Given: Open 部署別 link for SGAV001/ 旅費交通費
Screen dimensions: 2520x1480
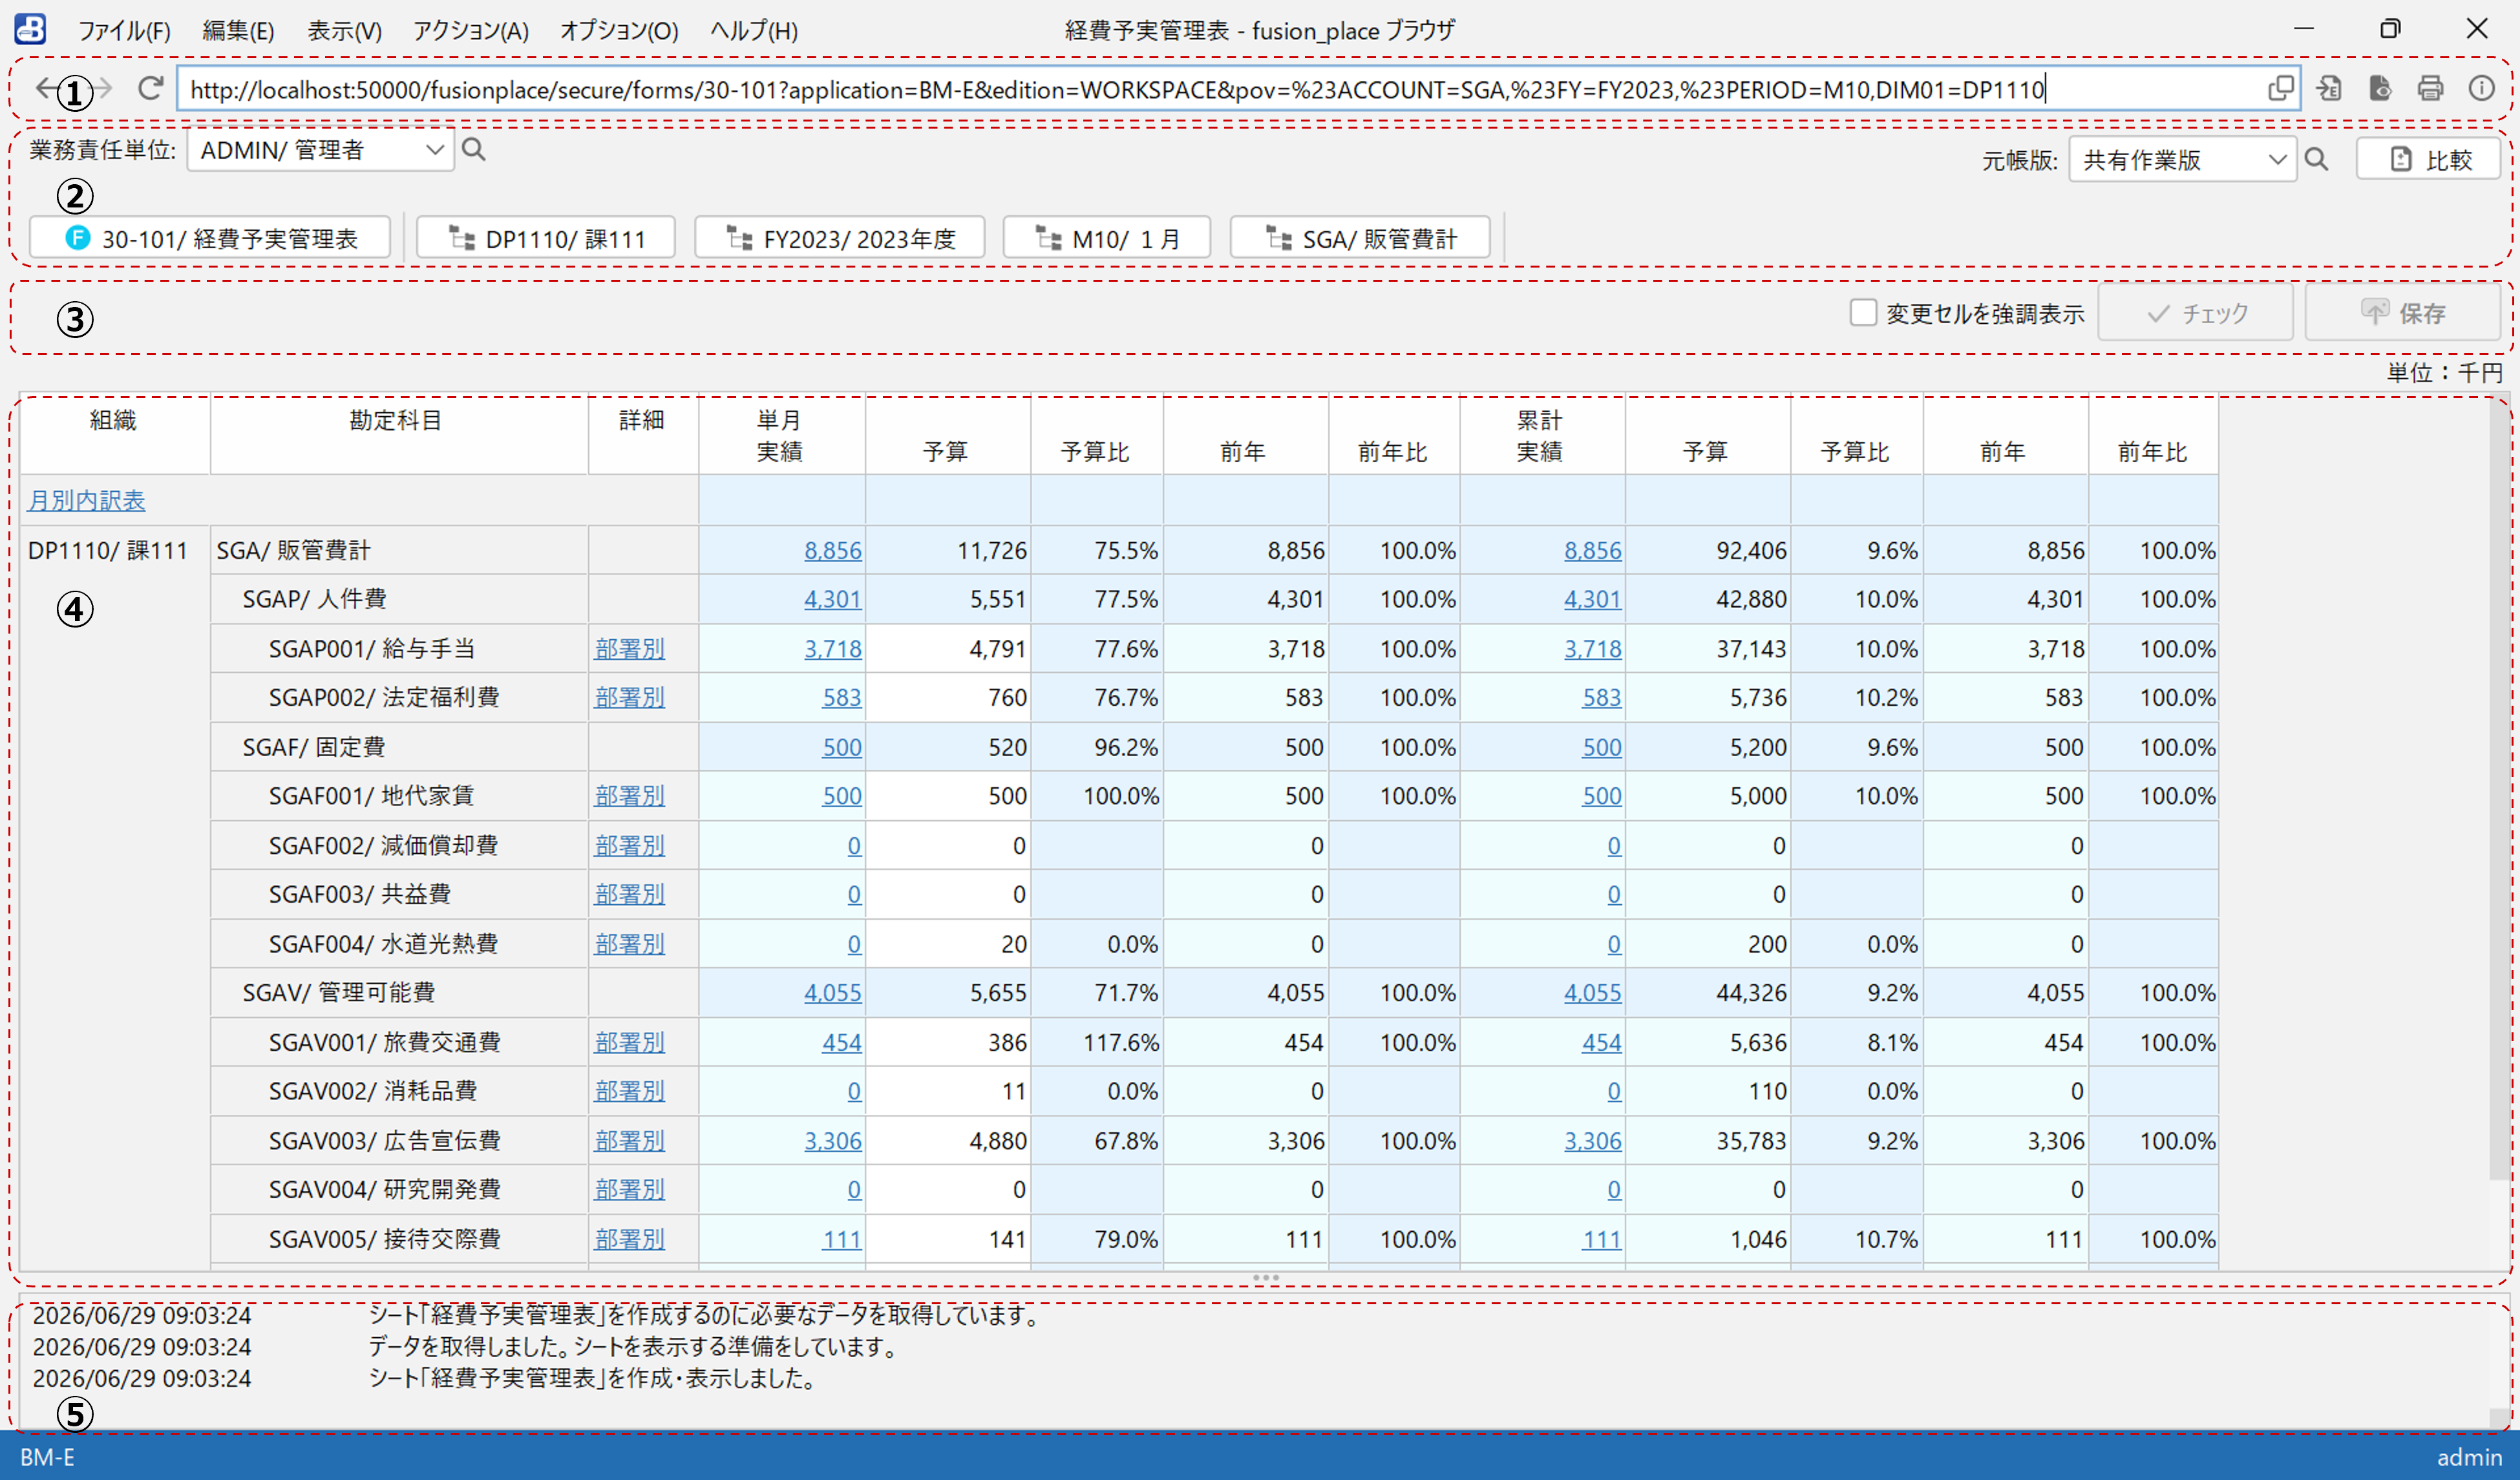Looking at the screenshot, I should (x=629, y=1042).
